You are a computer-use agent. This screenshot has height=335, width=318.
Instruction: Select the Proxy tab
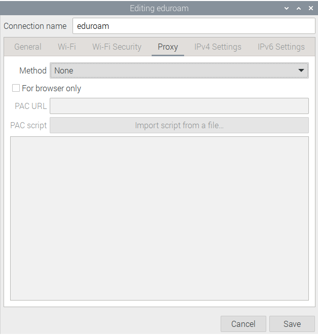pyautogui.click(x=167, y=47)
